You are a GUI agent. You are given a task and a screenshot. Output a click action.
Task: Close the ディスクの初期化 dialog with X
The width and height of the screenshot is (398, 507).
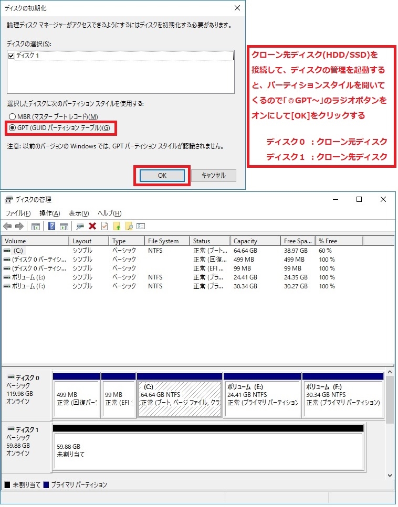(237, 8)
